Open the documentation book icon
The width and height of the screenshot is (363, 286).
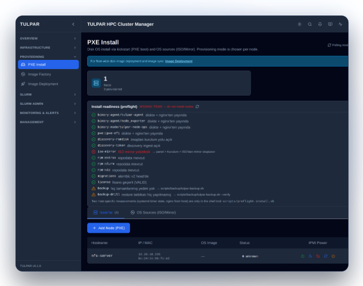coord(330,24)
